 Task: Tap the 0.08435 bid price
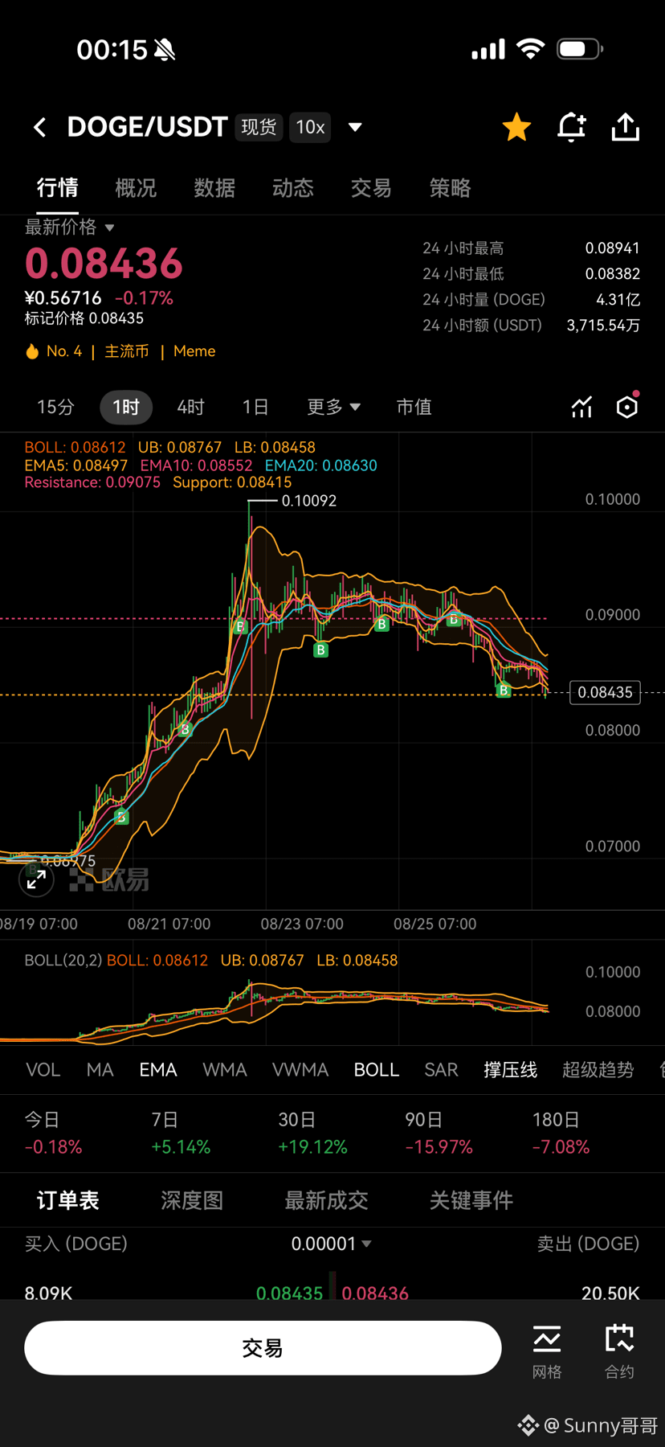[x=289, y=1293]
